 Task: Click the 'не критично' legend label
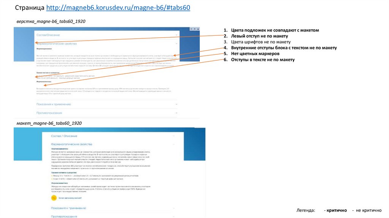click(x=368, y=210)
